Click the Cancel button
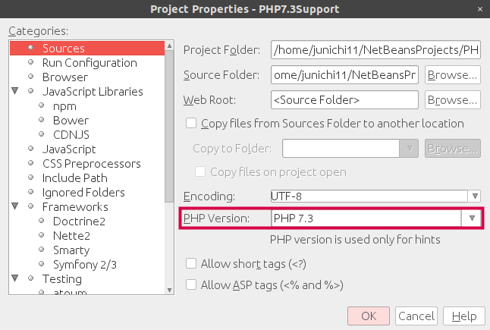 pos(416,316)
